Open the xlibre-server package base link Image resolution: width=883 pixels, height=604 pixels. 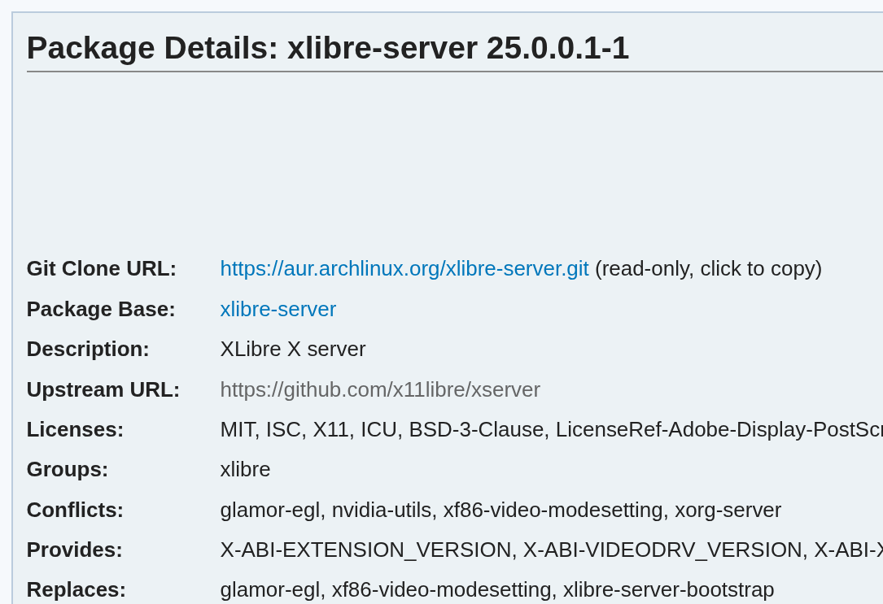coord(278,309)
